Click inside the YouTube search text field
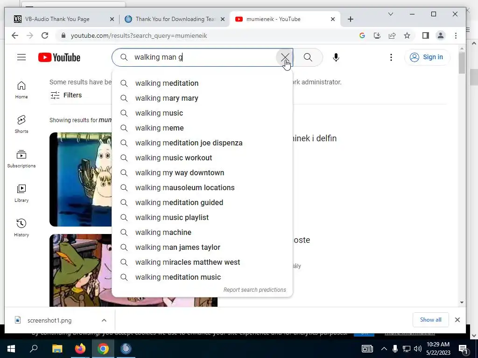The image size is (478, 358). pyautogui.click(x=203, y=57)
